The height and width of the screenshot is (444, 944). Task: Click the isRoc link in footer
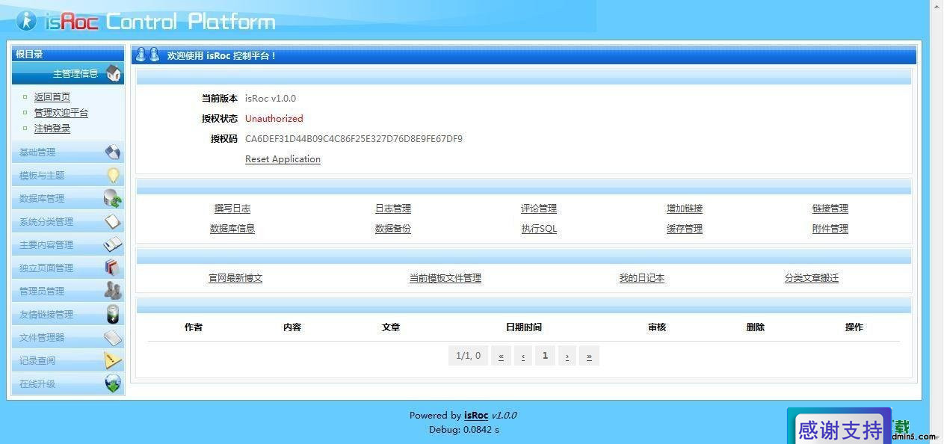point(476,416)
